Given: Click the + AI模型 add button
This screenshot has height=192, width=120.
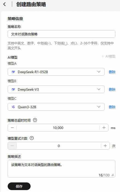Looking at the screenshot, I should (x=109, y=56).
